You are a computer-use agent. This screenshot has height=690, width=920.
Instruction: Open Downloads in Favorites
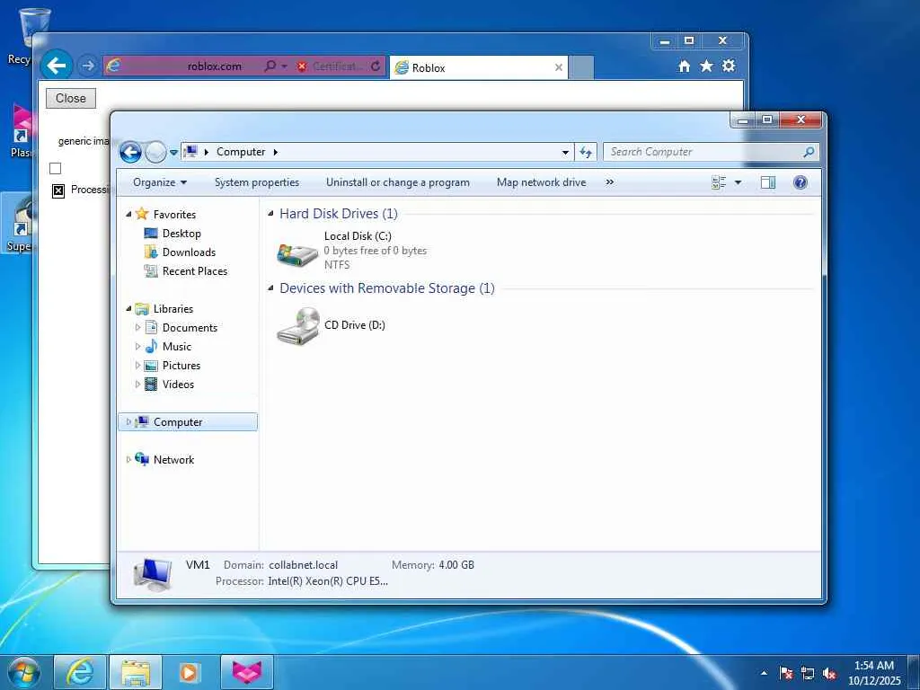point(189,252)
